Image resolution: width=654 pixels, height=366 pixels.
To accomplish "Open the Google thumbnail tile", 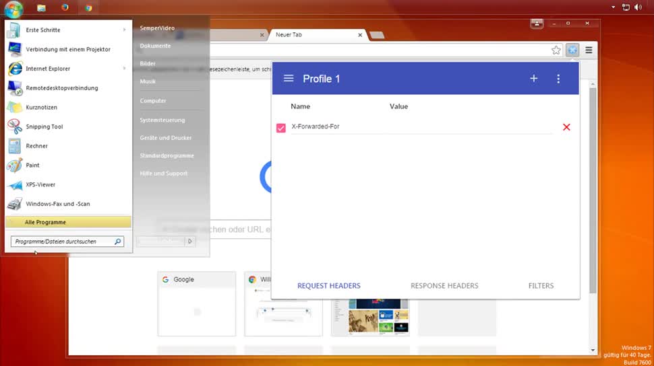I will tap(196, 303).
